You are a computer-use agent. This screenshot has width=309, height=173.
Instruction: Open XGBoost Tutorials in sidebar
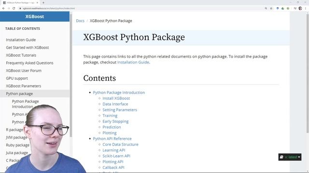tap(21, 55)
